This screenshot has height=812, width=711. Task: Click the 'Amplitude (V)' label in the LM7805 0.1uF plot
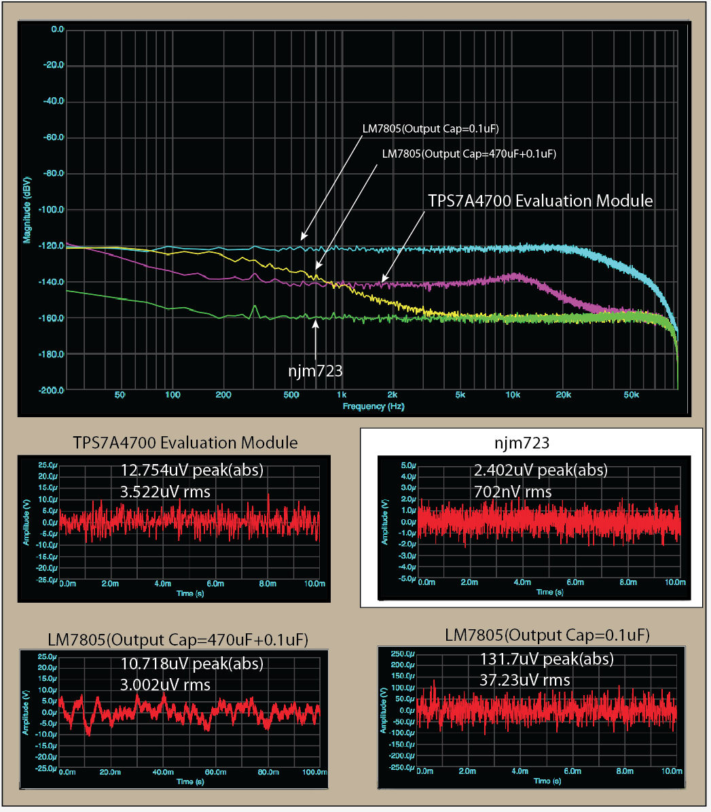pyautogui.click(x=384, y=711)
